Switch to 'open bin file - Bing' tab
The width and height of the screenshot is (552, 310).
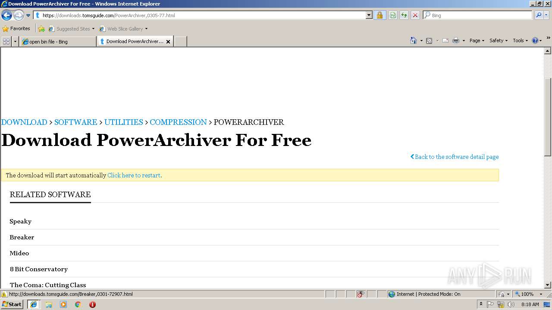[58, 41]
